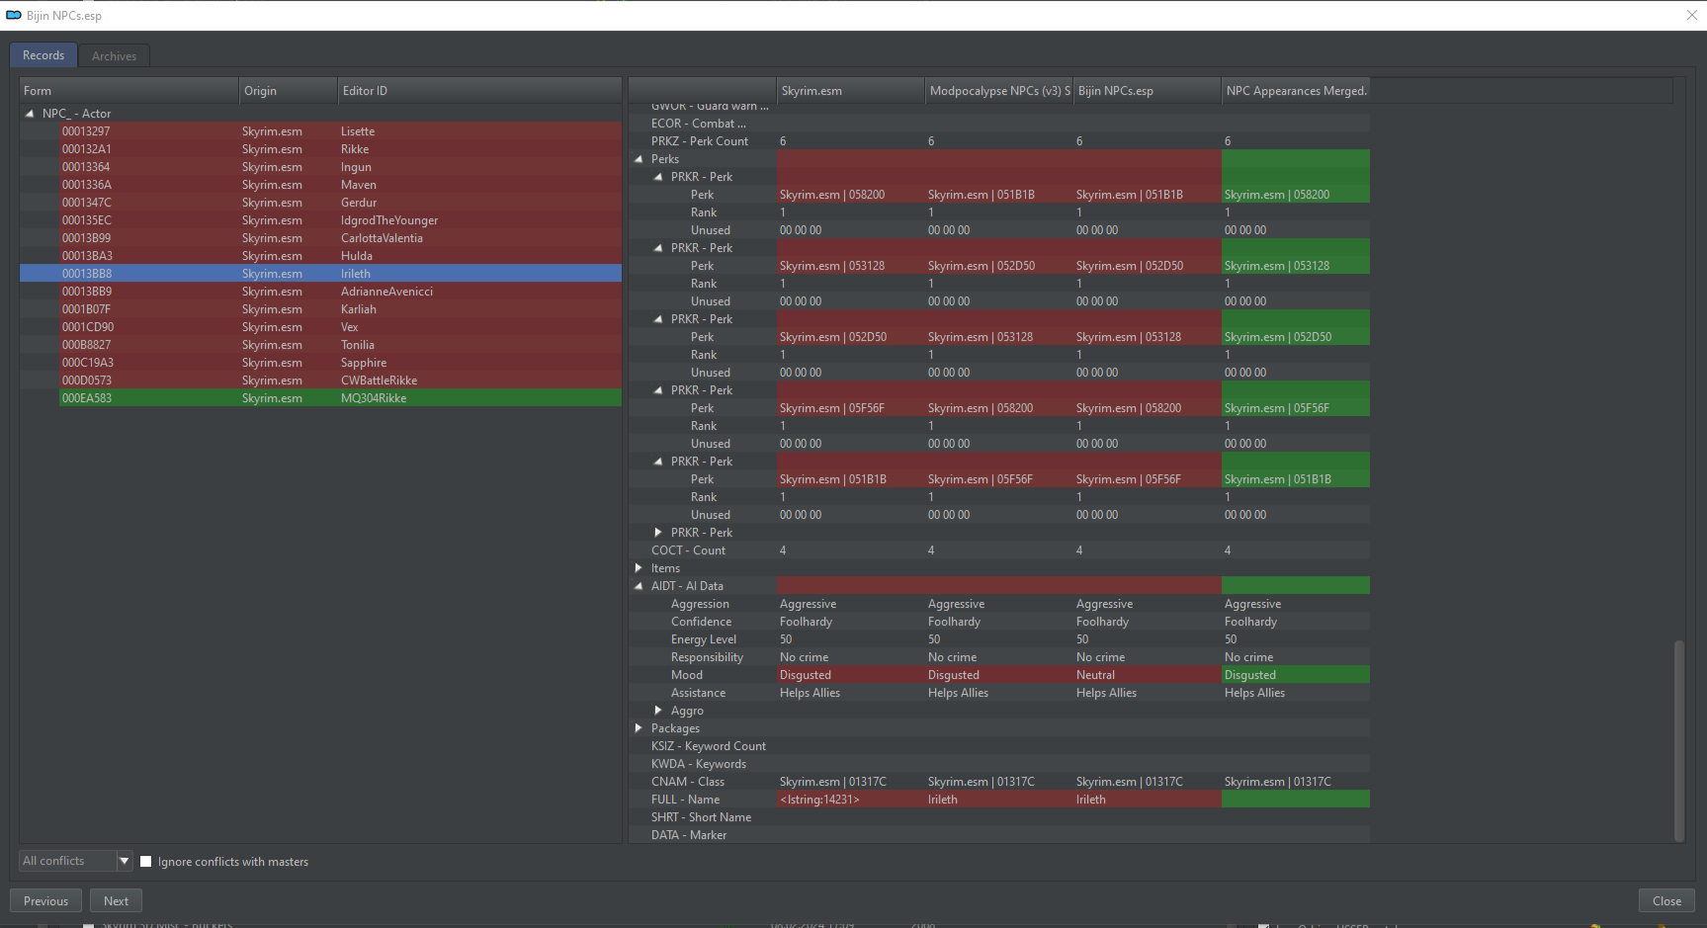The image size is (1707, 928).
Task: Sort by the Form column header
Action: (128, 91)
